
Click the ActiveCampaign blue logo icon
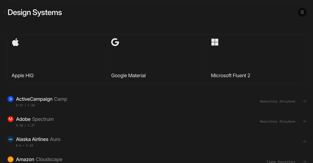pos(10,99)
